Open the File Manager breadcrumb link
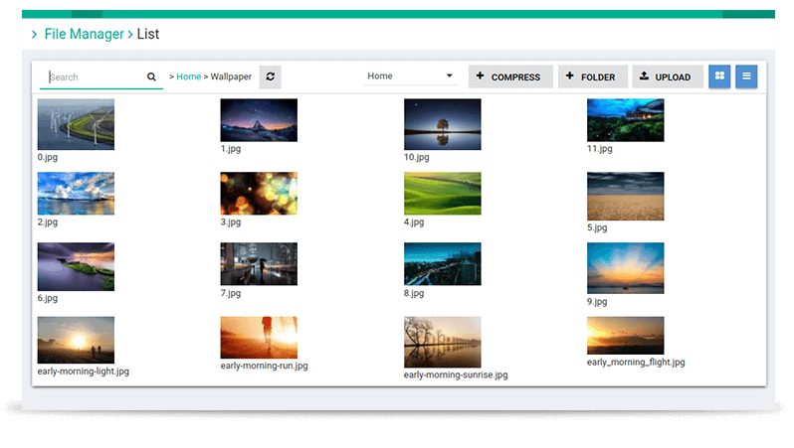The image size is (794, 448). click(x=84, y=34)
